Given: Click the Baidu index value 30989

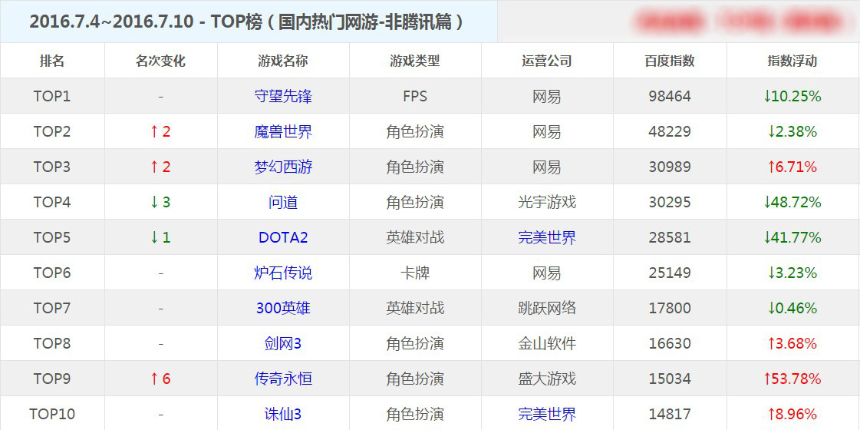Looking at the screenshot, I should pos(670,167).
